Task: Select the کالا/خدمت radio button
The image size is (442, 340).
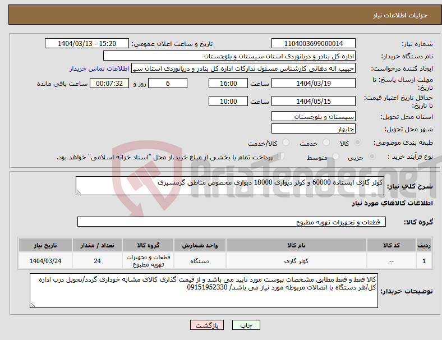Action: 286,143
